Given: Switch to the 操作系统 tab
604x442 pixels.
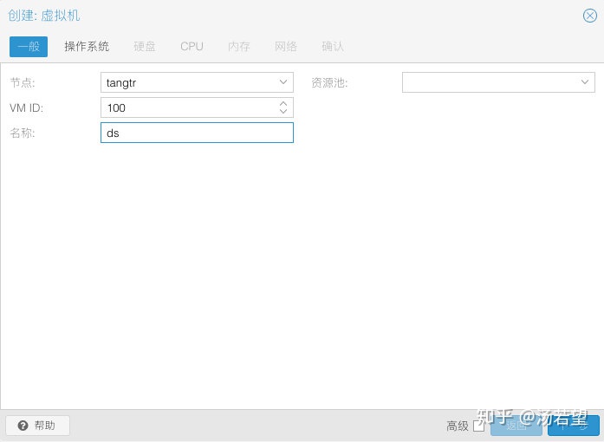Looking at the screenshot, I should 87,47.
